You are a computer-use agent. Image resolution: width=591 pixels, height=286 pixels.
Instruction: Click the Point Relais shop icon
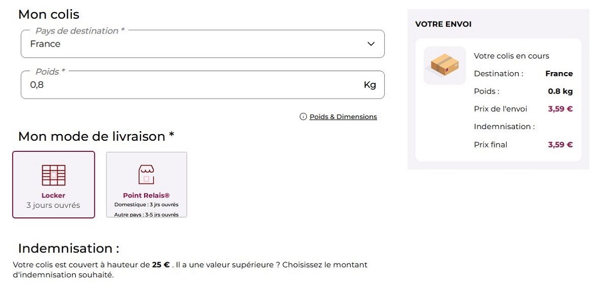(146, 175)
